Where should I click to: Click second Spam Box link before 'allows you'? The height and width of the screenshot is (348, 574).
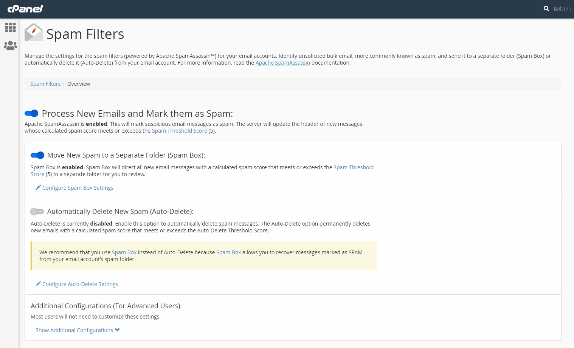click(228, 252)
